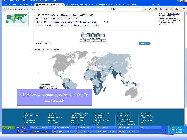Switch to the first taskbar window button
This screenshot has height=140, width=187.
41,128
